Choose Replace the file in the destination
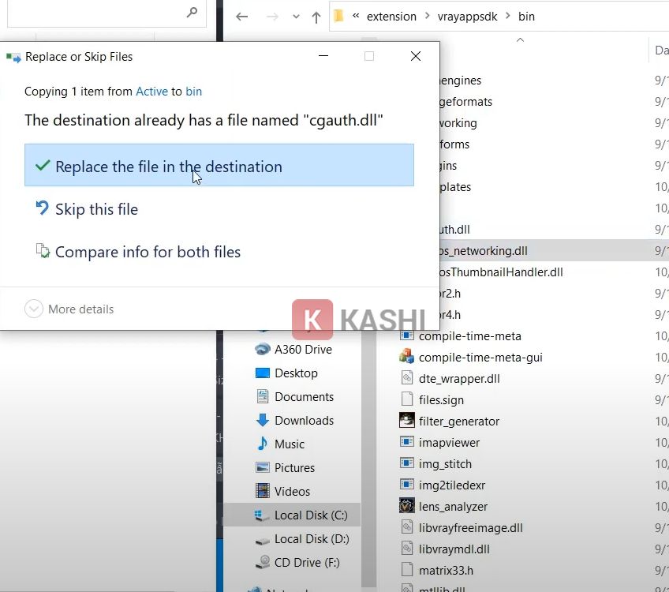Viewport: 669px width, 592px height. (167, 167)
